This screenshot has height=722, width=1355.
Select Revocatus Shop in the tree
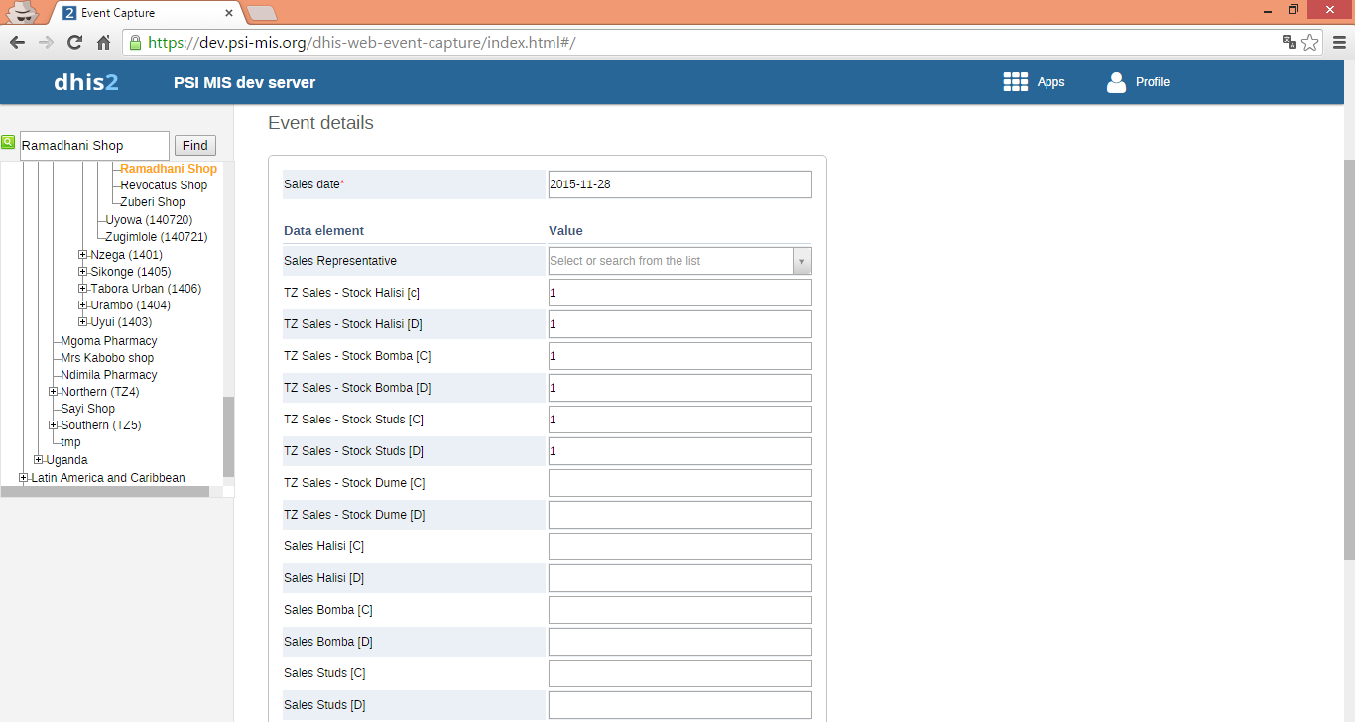(164, 185)
